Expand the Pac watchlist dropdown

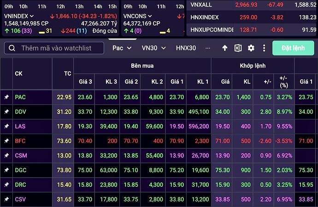coord(122,48)
